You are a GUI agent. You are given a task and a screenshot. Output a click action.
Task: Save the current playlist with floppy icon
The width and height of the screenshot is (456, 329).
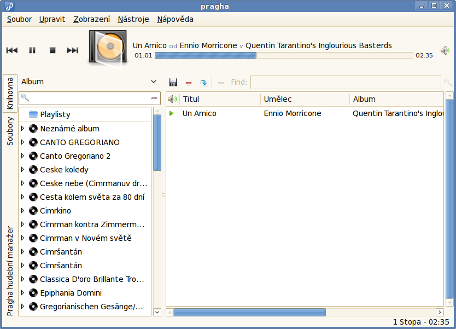pyautogui.click(x=173, y=83)
